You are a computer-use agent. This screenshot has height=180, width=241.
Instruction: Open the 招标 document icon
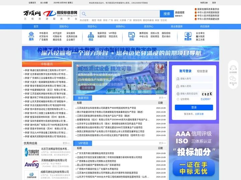[132, 35]
